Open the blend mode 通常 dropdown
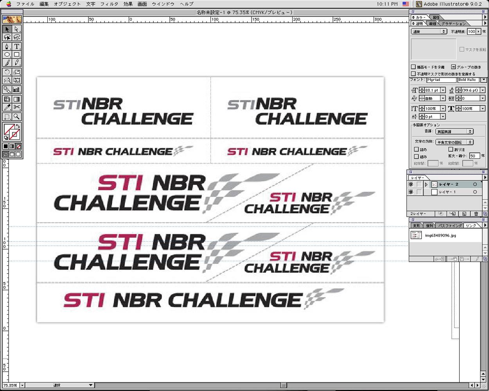This screenshot has height=391, width=489. pos(429,32)
